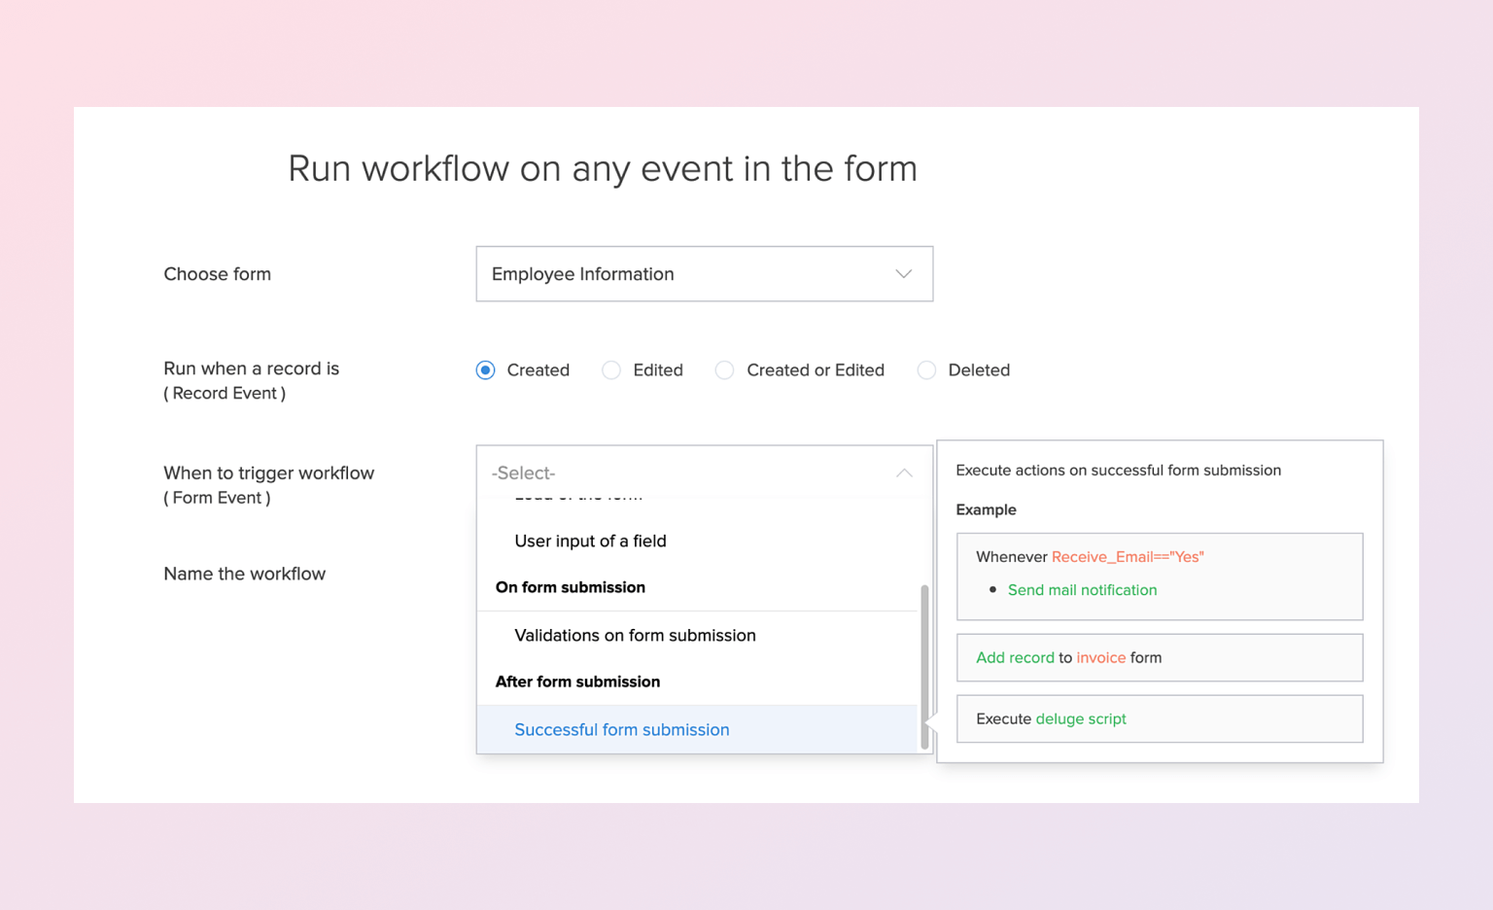Collapse the -Select- dropdown using its up chevron
This screenshot has width=1493, height=910.
coord(903,473)
